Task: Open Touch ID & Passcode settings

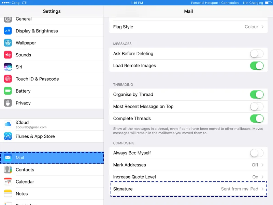Action: point(52,79)
